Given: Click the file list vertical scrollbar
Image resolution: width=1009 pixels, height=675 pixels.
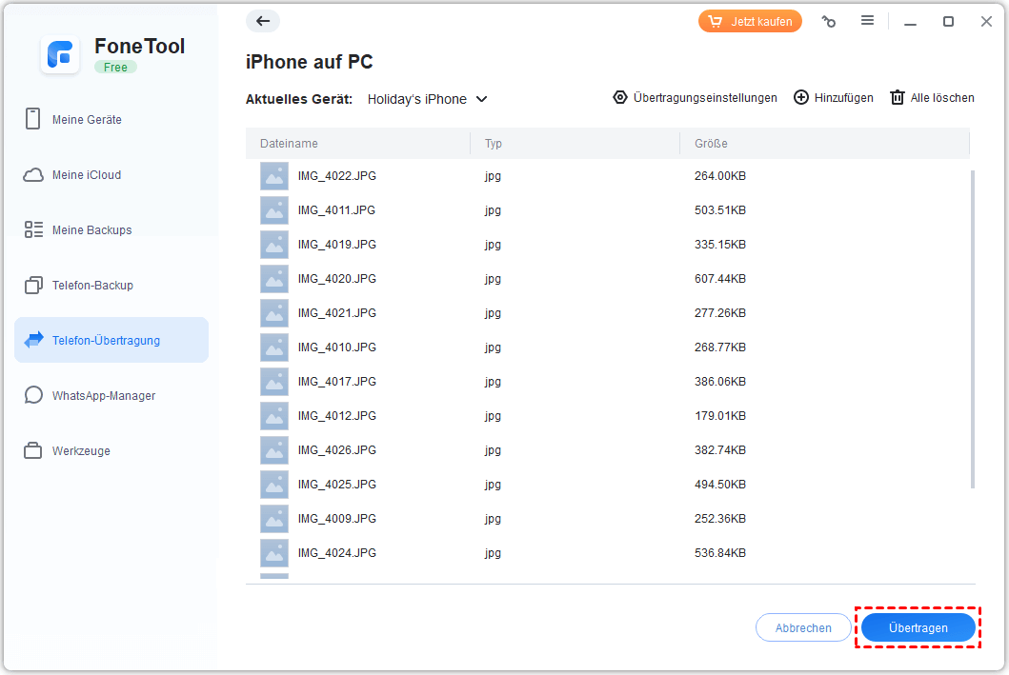Looking at the screenshot, I should point(972,328).
